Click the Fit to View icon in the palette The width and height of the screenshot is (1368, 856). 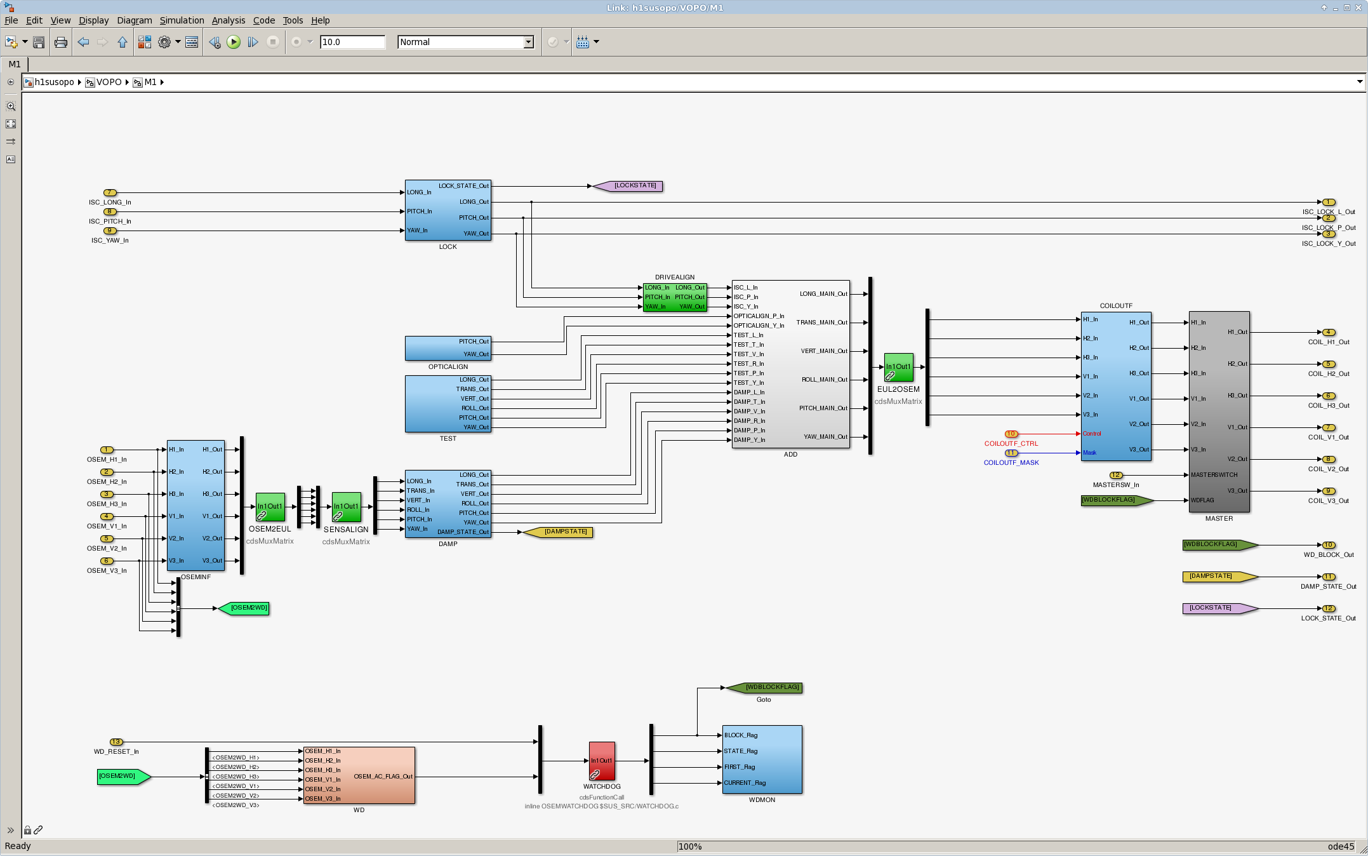[11, 124]
